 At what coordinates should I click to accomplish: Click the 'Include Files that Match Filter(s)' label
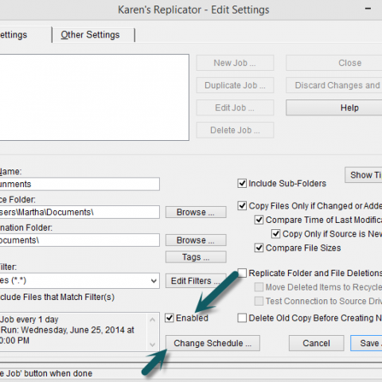pyautogui.click(x=57, y=297)
